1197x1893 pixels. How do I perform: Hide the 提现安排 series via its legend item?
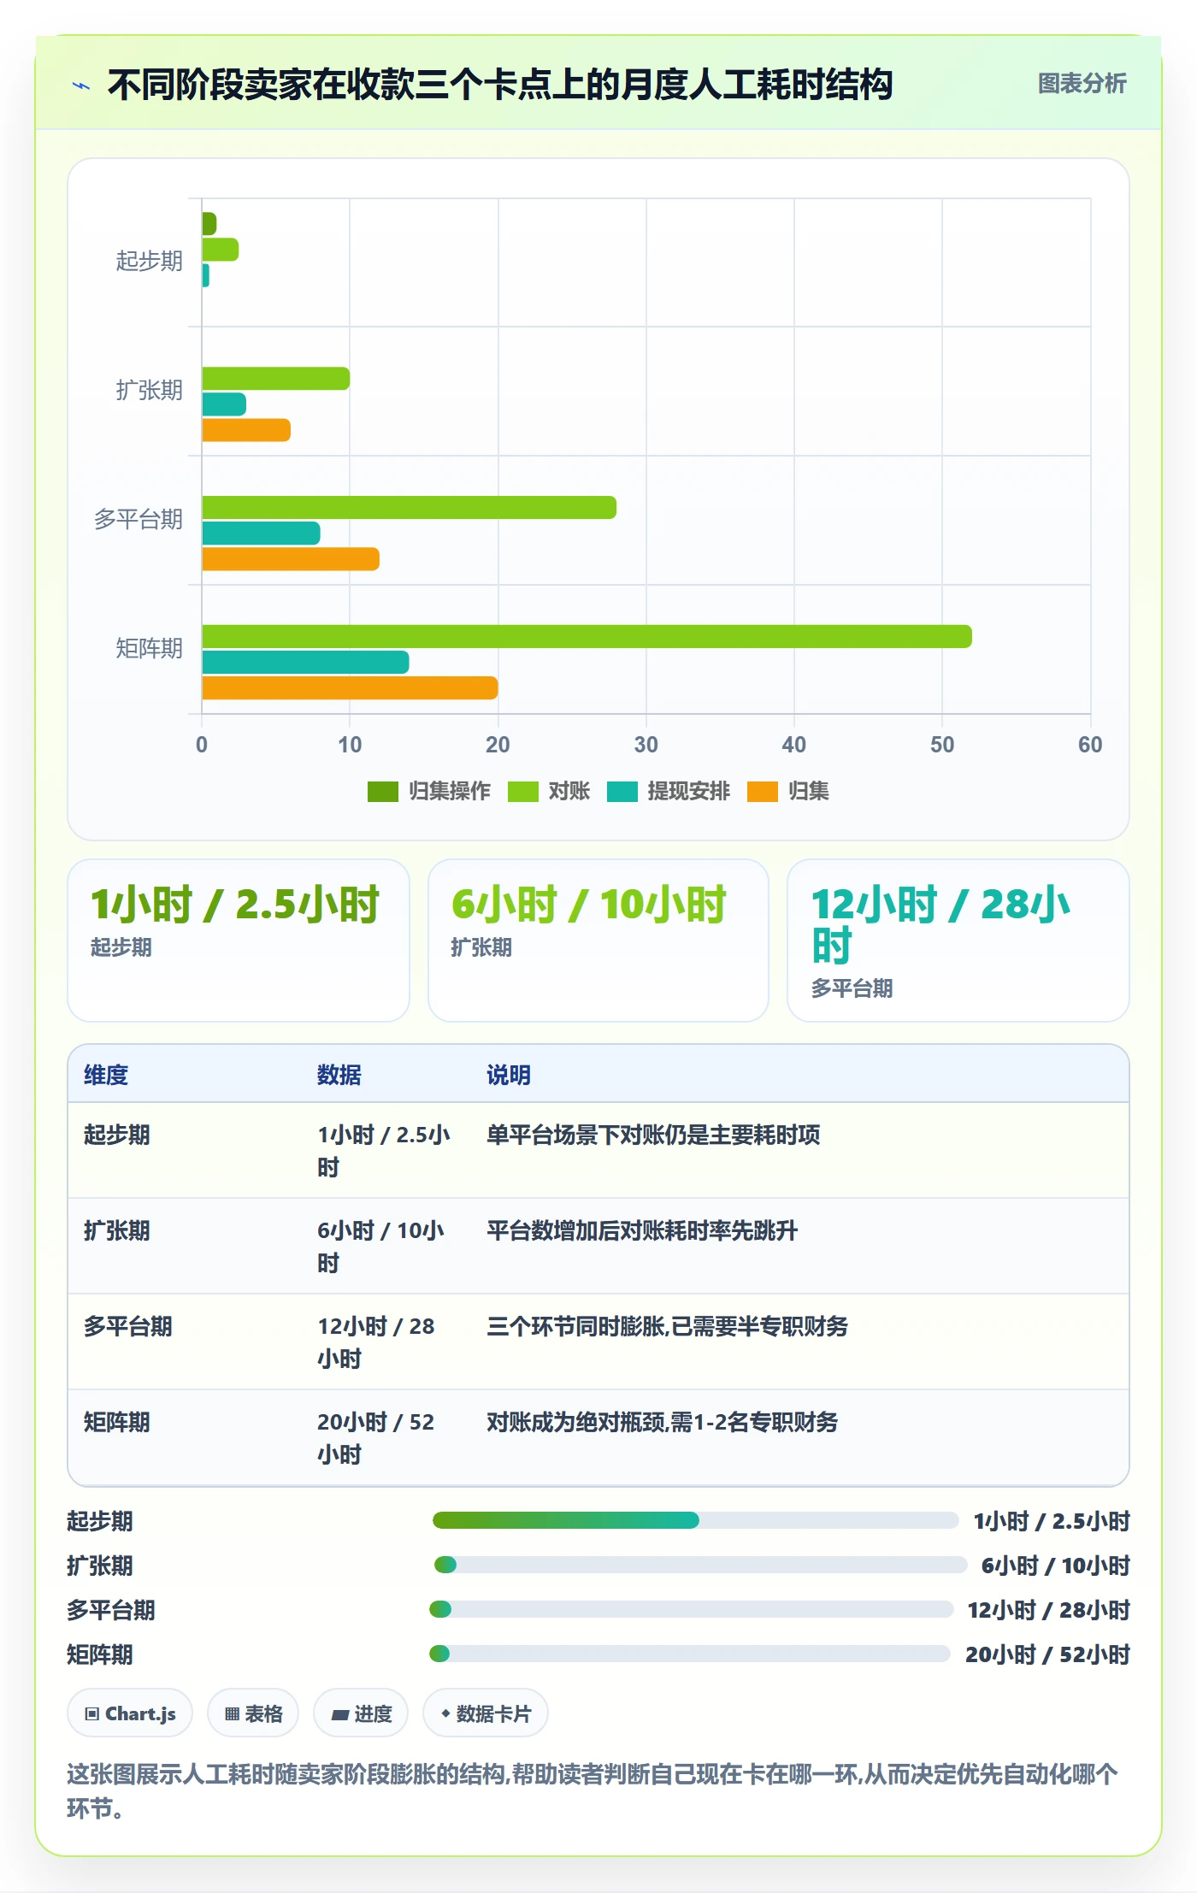pyautogui.click(x=669, y=792)
